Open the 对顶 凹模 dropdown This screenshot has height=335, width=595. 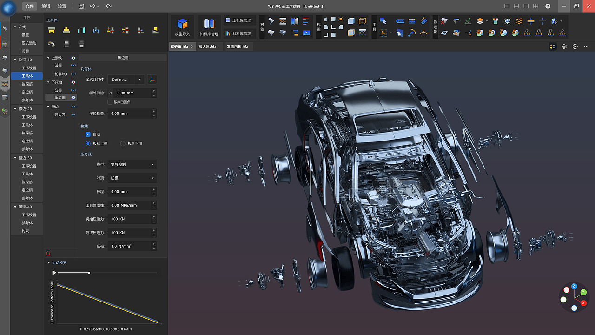click(132, 178)
